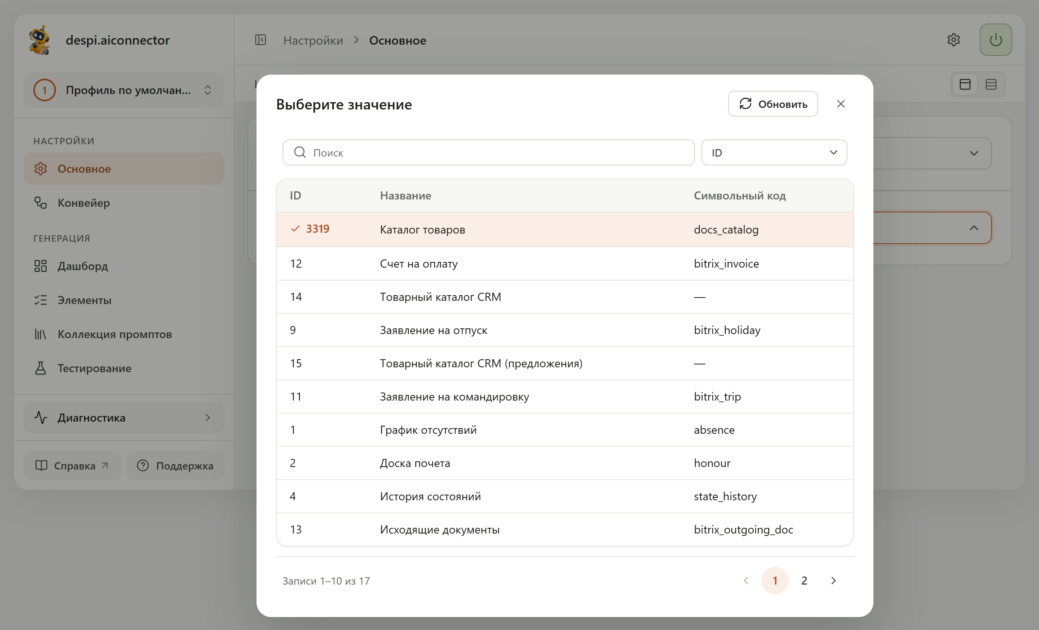This screenshot has width=1039, height=630.
Task: Click the Поддержка support button
Action: coord(175,466)
